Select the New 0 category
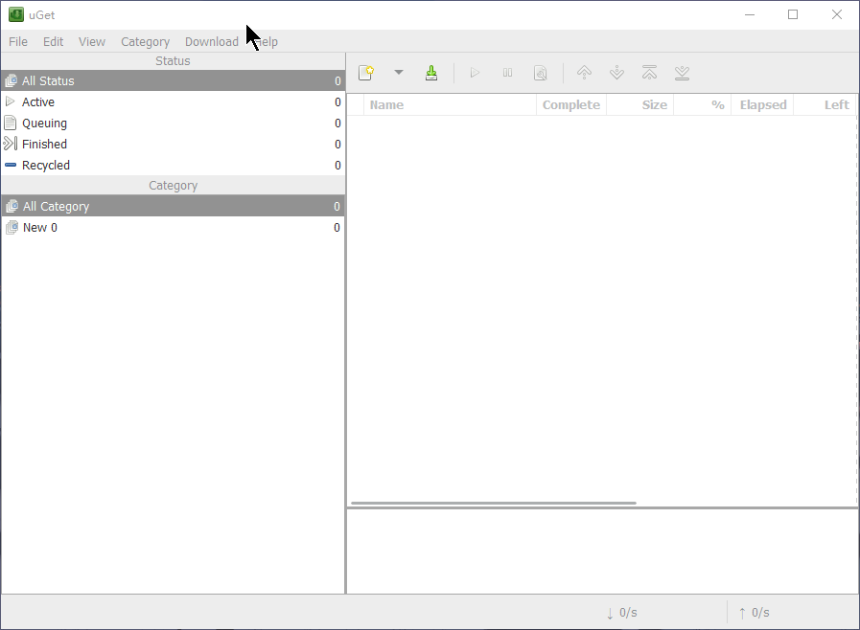The width and height of the screenshot is (860, 630). [x=40, y=228]
